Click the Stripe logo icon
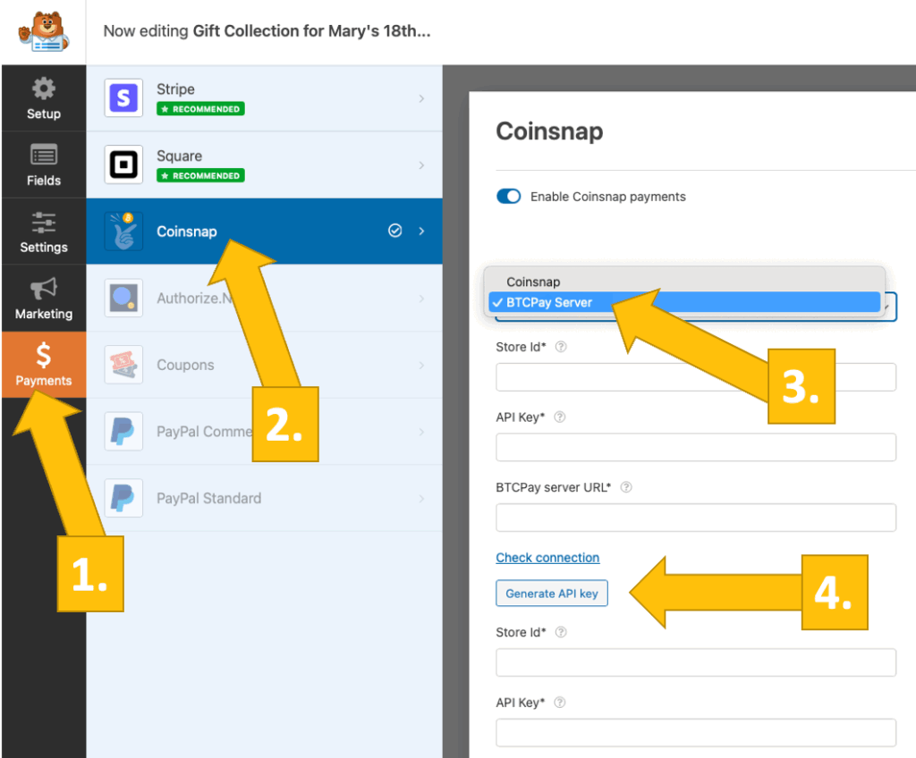The height and width of the screenshot is (758, 916). tap(123, 98)
